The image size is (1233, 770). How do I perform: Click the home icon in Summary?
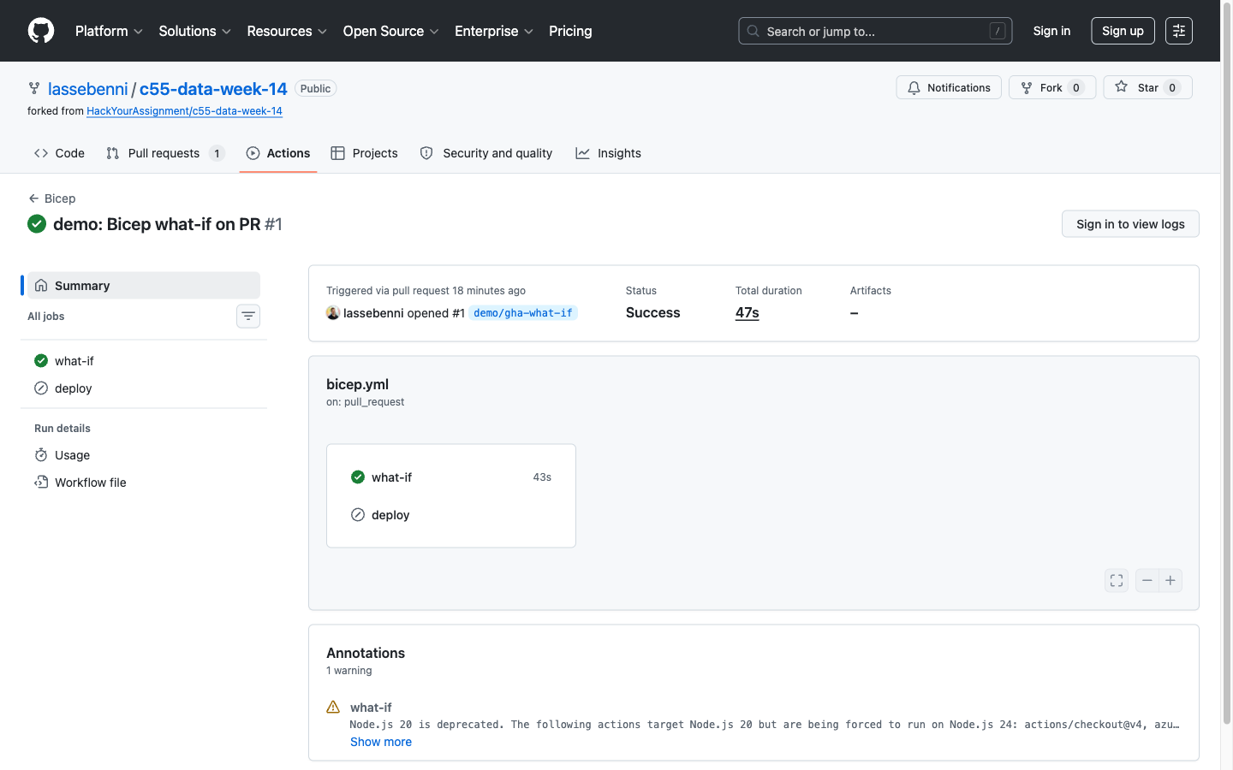pos(41,286)
